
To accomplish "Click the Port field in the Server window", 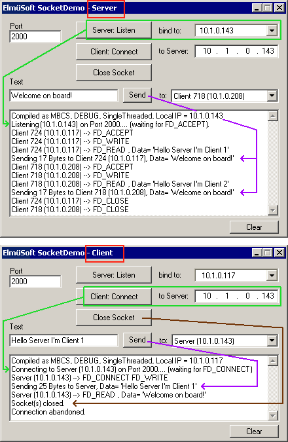I will tap(35, 37).
